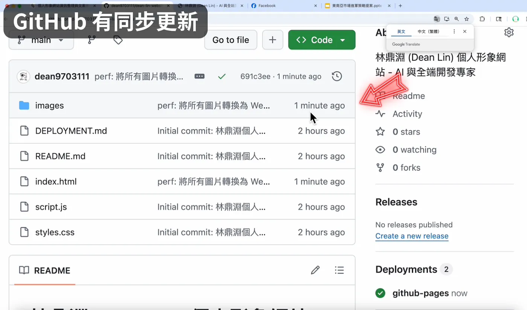Click the Create a new release link

[412, 236]
